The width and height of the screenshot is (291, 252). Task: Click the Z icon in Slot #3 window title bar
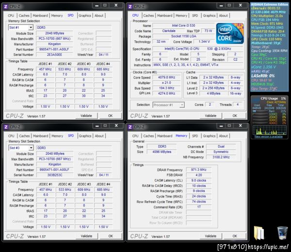click(x=6, y=127)
